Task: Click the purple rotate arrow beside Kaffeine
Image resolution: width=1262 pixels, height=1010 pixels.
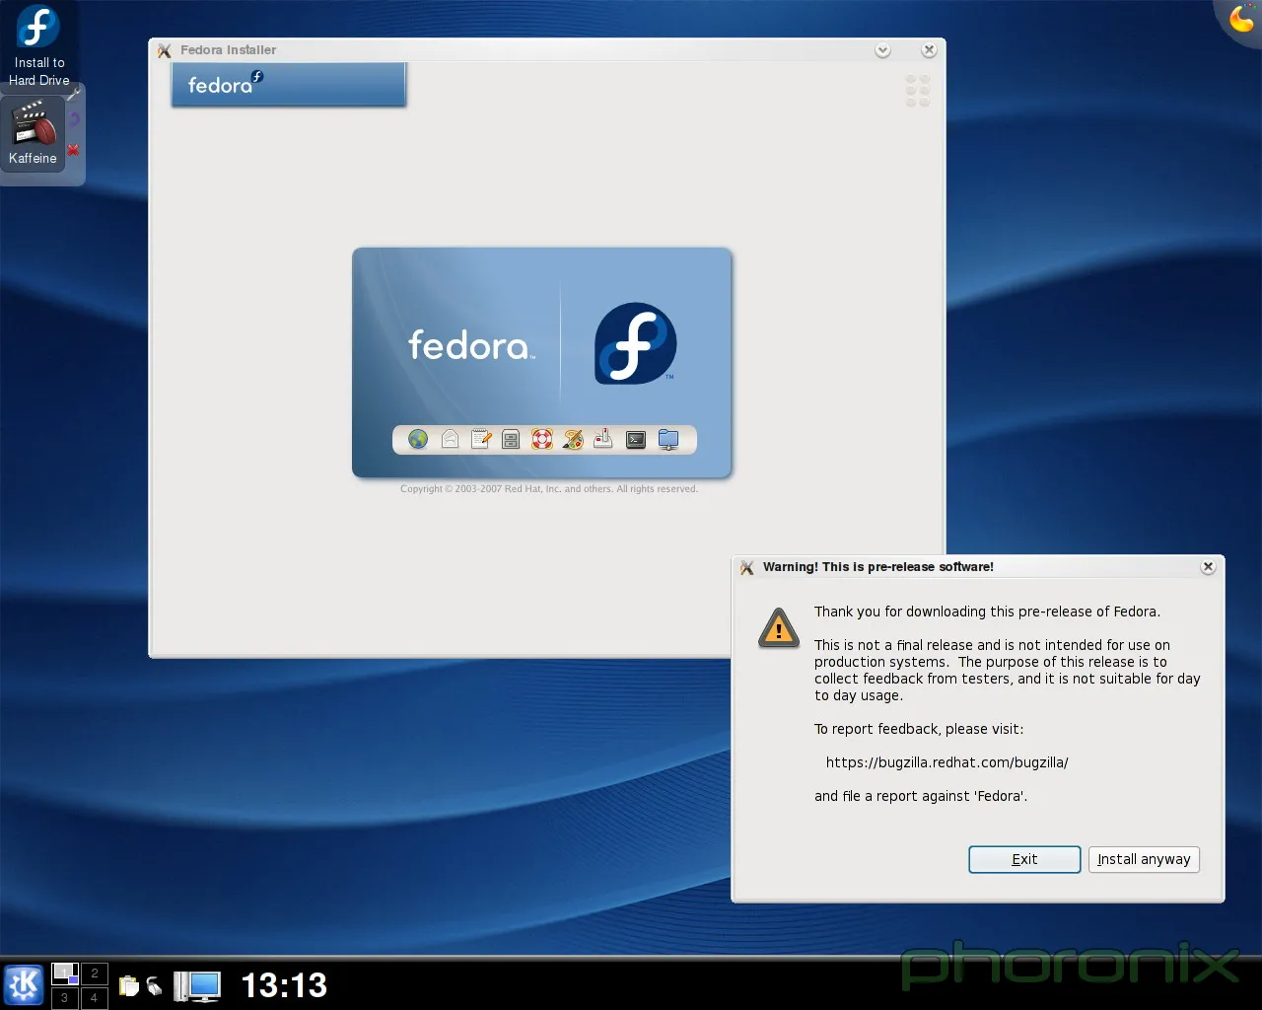Action: (x=74, y=119)
